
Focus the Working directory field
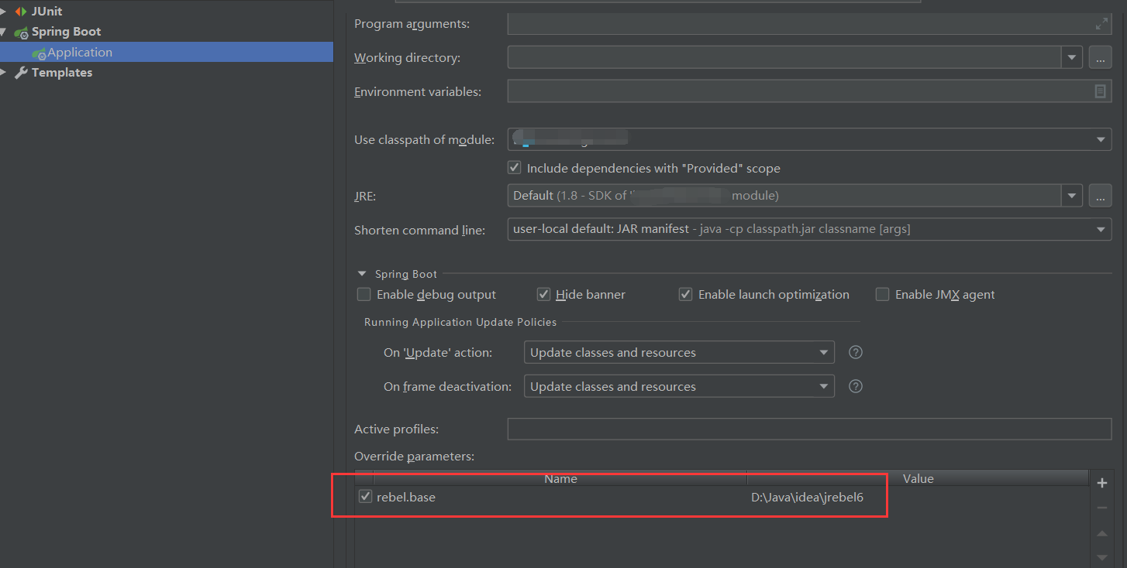pos(784,57)
